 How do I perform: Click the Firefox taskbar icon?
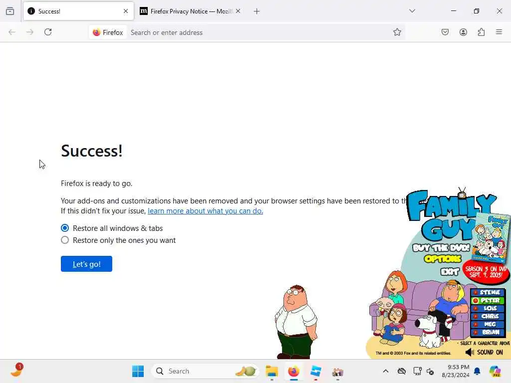(x=293, y=371)
